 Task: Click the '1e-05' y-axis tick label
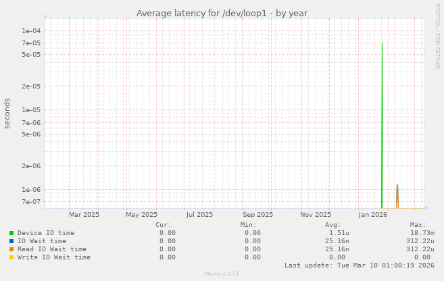tap(31, 110)
